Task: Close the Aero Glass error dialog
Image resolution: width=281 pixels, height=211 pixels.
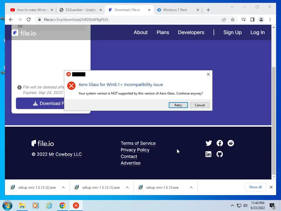Action: [208, 74]
